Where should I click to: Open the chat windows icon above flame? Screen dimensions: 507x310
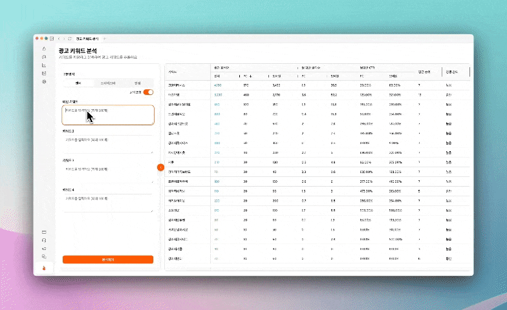point(44,257)
